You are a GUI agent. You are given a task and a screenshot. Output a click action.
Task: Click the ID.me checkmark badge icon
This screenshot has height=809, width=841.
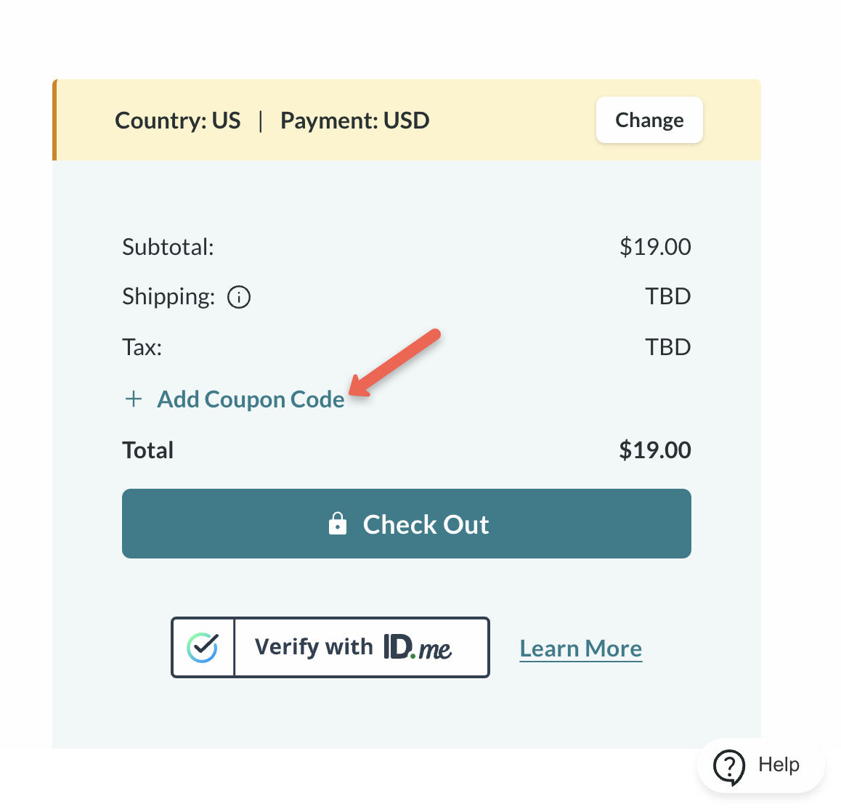(x=203, y=647)
